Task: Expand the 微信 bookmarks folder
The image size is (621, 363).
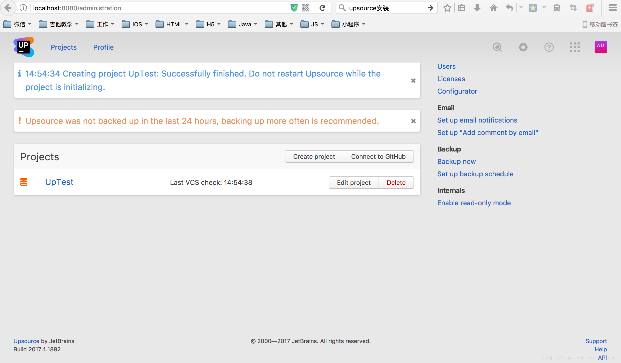Action: [x=17, y=24]
